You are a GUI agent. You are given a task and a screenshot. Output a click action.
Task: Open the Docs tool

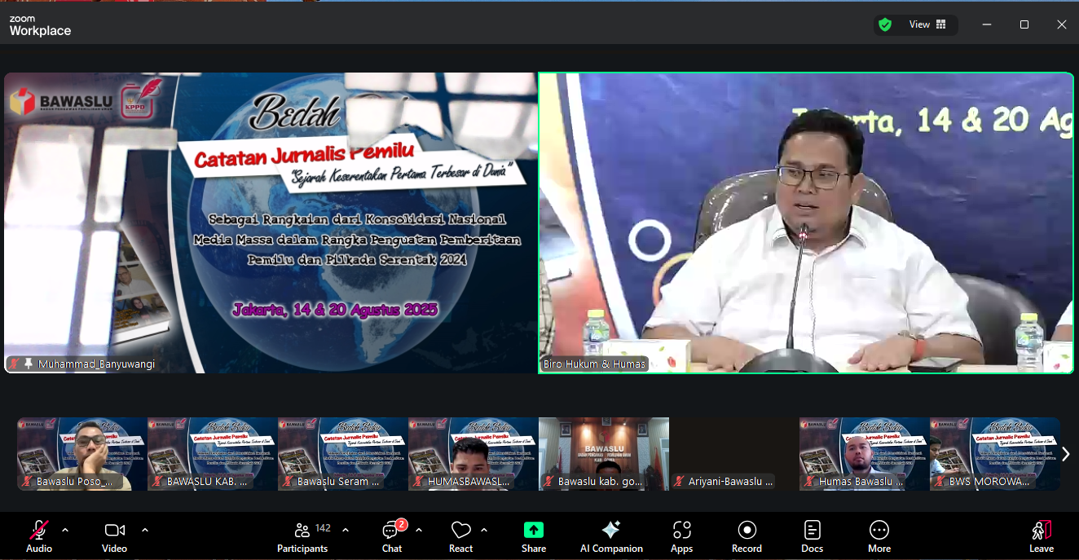(x=813, y=536)
